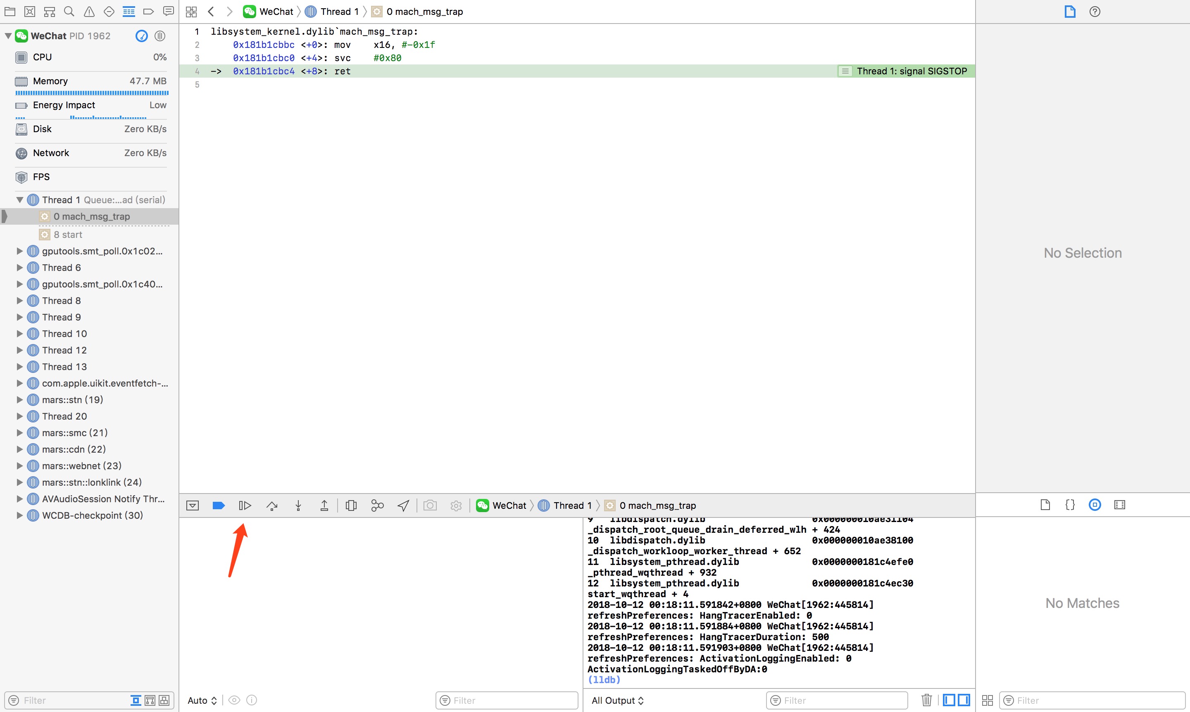The width and height of the screenshot is (1190, 712).
Task: Click Thread 1 in the editor jump bar
Action: click(332, 12)
